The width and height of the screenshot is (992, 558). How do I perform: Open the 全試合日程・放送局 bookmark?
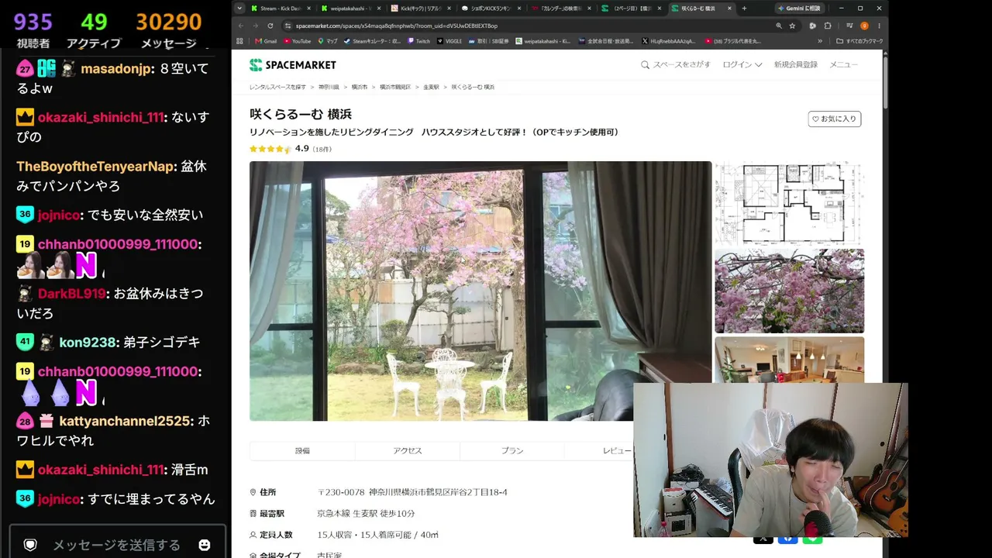tap(606, 41)
